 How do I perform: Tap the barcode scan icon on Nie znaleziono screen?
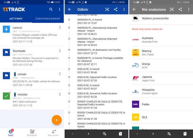tap(172, 9)
